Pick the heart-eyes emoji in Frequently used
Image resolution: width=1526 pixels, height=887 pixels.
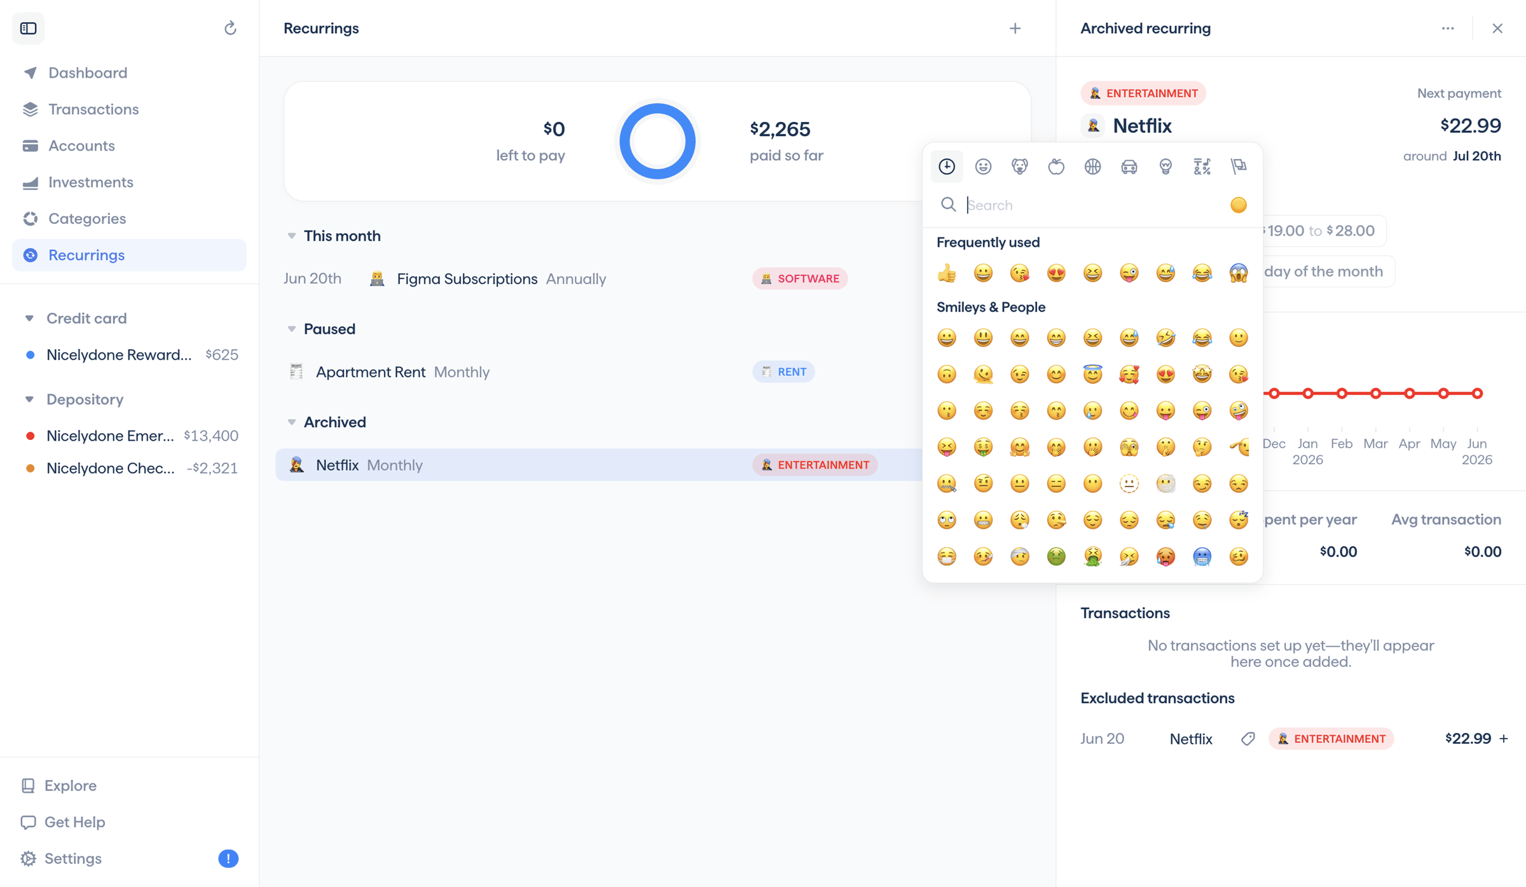[1056, 273]
